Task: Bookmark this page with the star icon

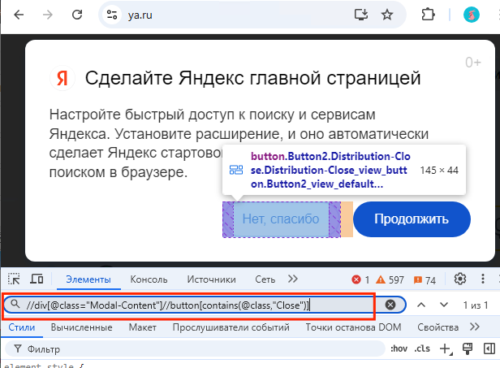Action: coord(387,15)
